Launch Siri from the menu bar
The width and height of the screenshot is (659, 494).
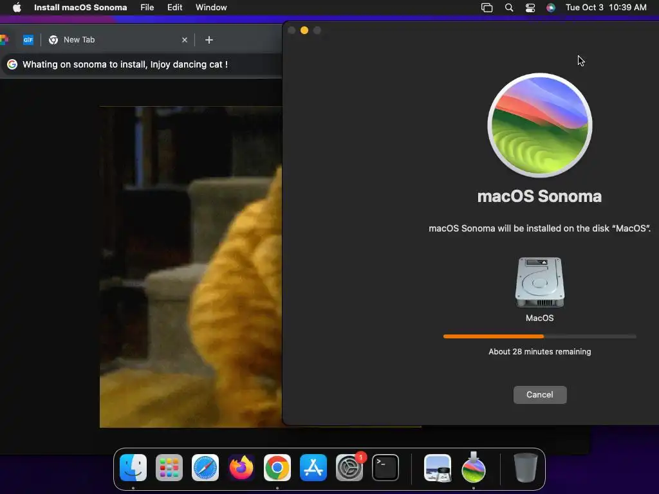[551, 8]
